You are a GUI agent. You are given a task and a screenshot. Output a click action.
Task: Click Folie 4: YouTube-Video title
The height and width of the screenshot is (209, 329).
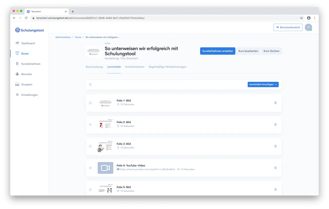tap(131, 165)
